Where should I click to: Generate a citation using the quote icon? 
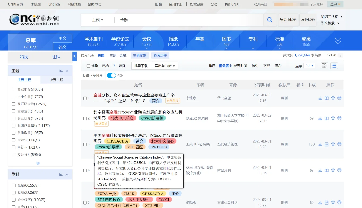point(339,98)
